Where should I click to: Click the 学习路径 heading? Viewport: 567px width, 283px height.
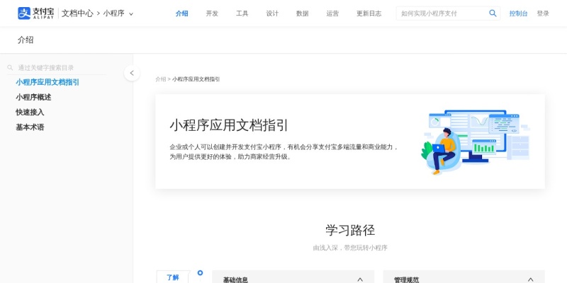350,230
